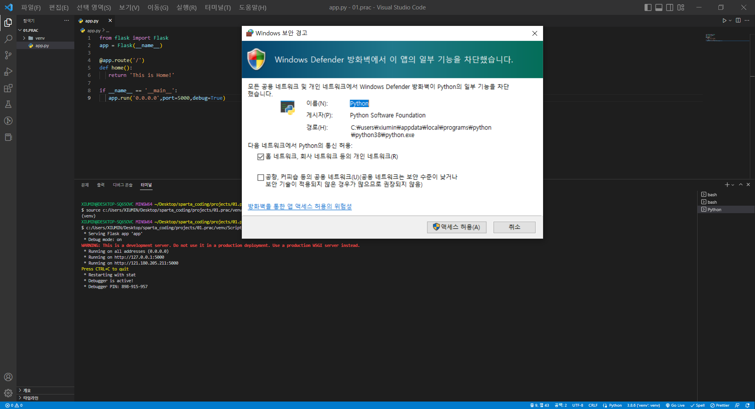The width and height of the screenshot is (755, 409).
Task: Open the firewall access risks link
Action: [x=300, y=206]
